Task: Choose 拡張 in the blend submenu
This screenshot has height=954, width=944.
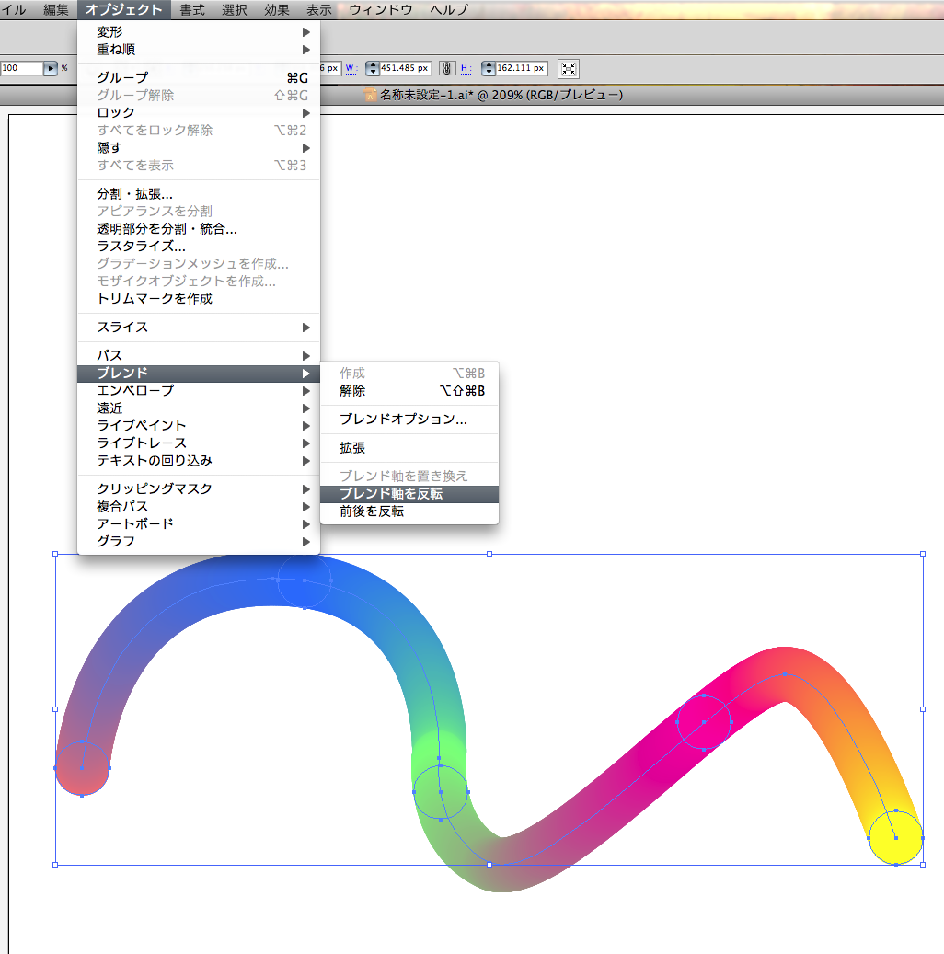Action: (409, 448)
